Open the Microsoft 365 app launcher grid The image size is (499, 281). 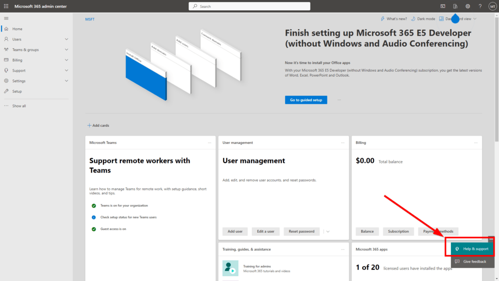click(5, 6)
